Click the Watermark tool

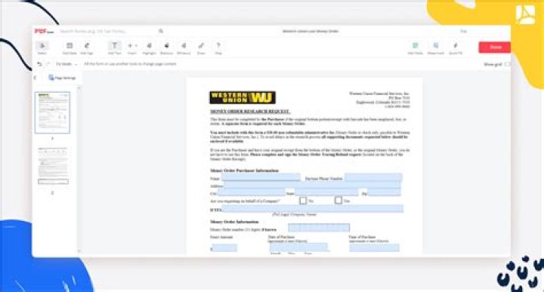(x=436, y=48)
